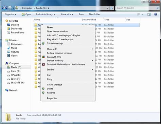
Task: Expand the Share with context submenu
Action: click(x=68, y=49)
